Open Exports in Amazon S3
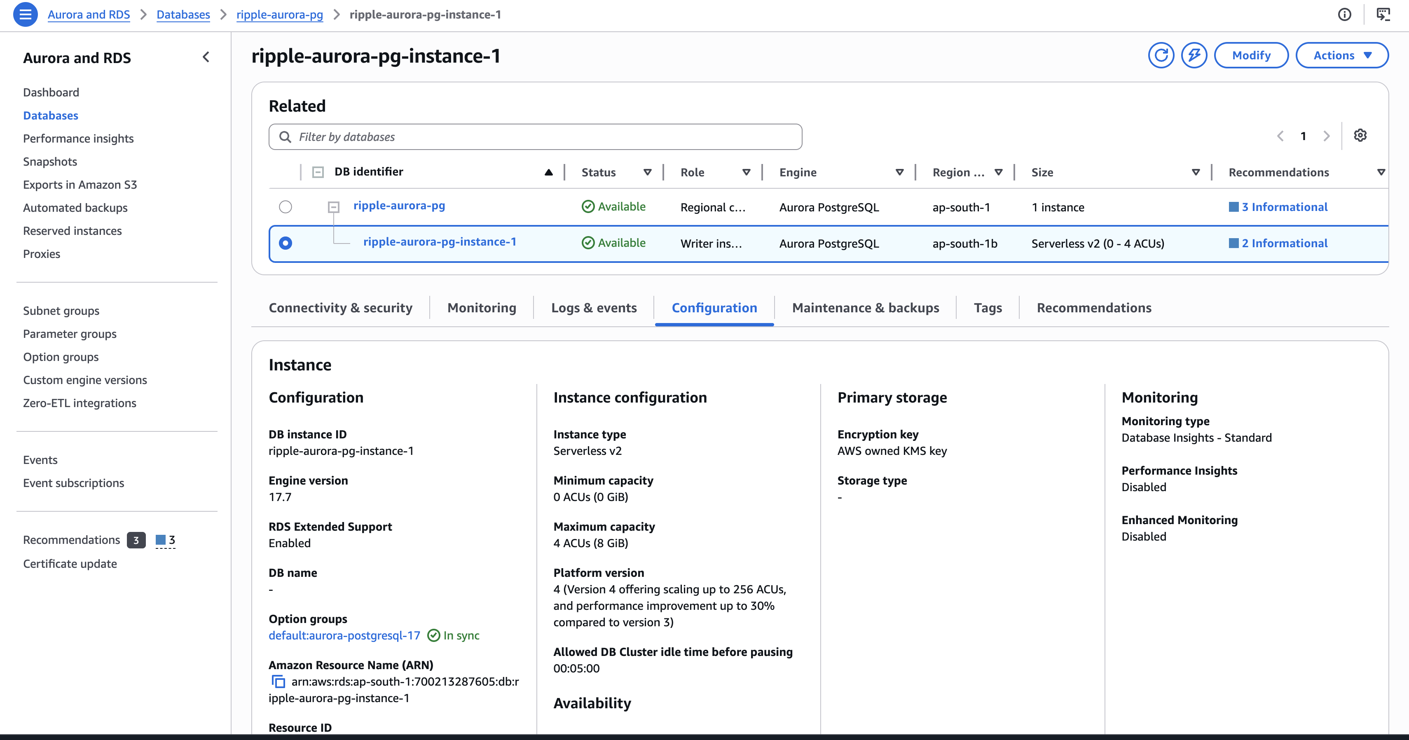1409x740 pixels. pos(80,185)
